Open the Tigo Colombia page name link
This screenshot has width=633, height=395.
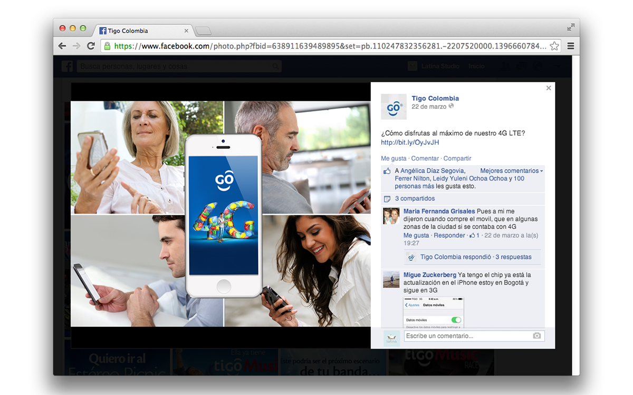tap(435, 98)
